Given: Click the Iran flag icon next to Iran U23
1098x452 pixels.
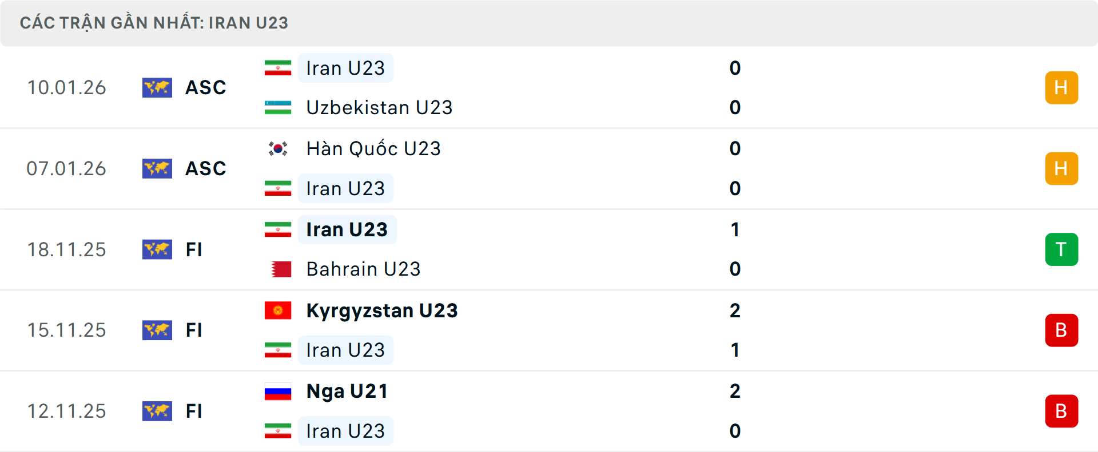Looking at the screenshot, I should [x=278, y=68].
